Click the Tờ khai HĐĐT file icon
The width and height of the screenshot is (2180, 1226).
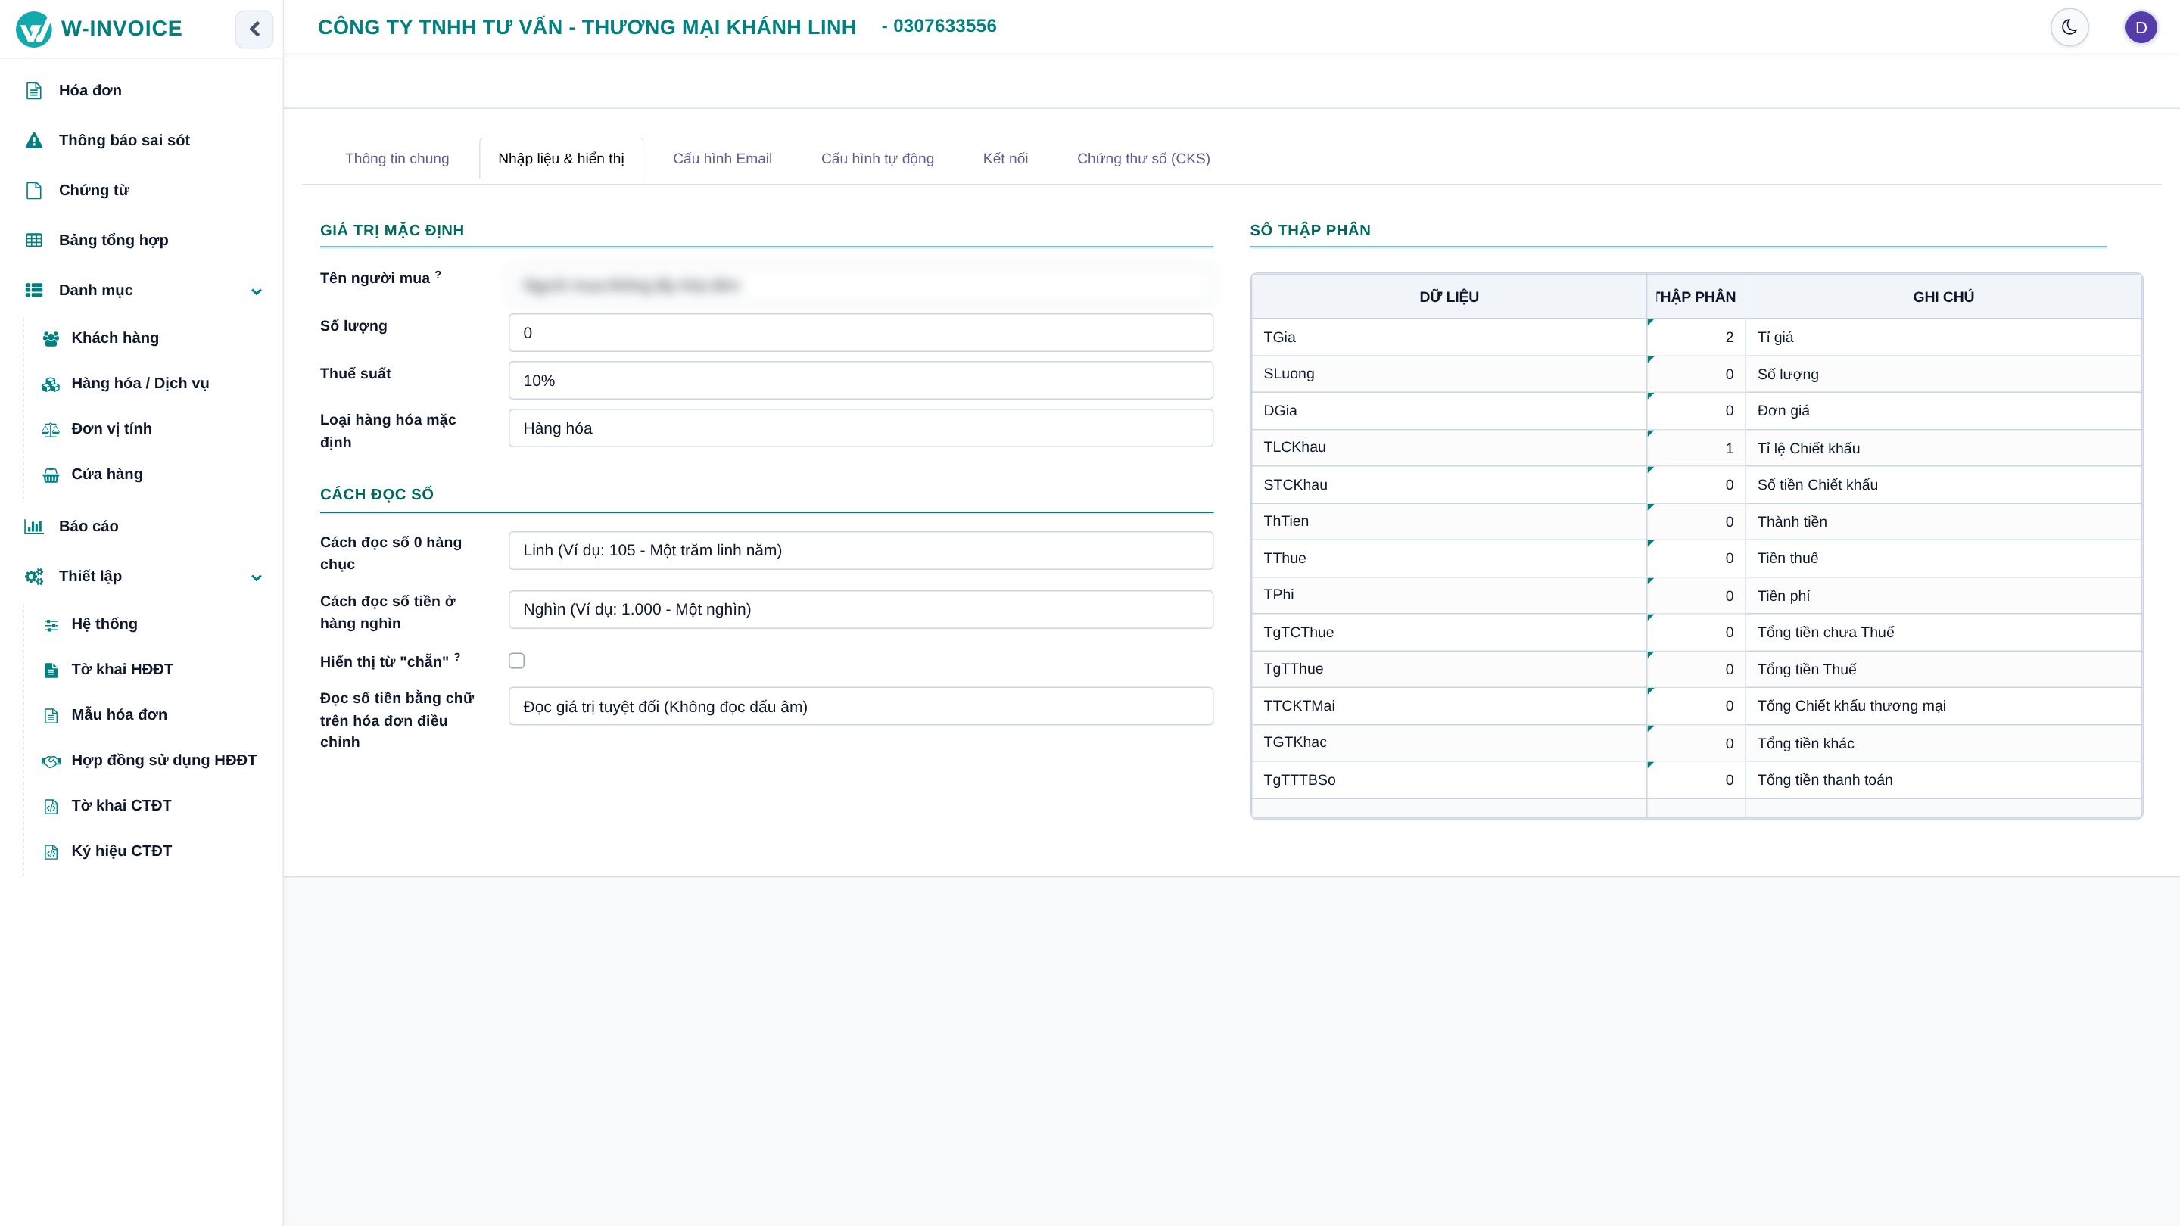pos(51,670)
